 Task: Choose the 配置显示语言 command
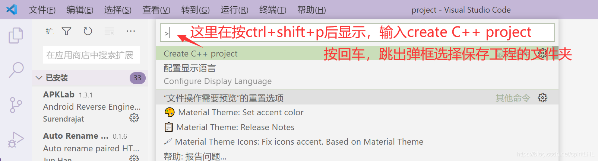point(357,75)
